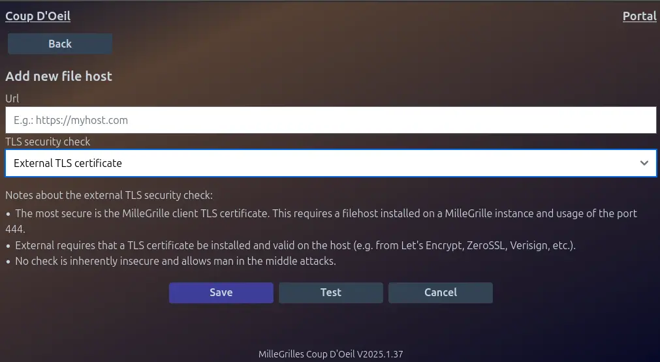The width and height of the screenshot is (660, 362).
Task: Open the Coup D'Oeil home link
Action: coord(38,16)
